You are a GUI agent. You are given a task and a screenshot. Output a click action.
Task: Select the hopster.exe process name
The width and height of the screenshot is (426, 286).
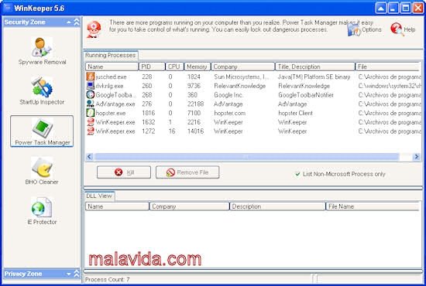[111, 113]
